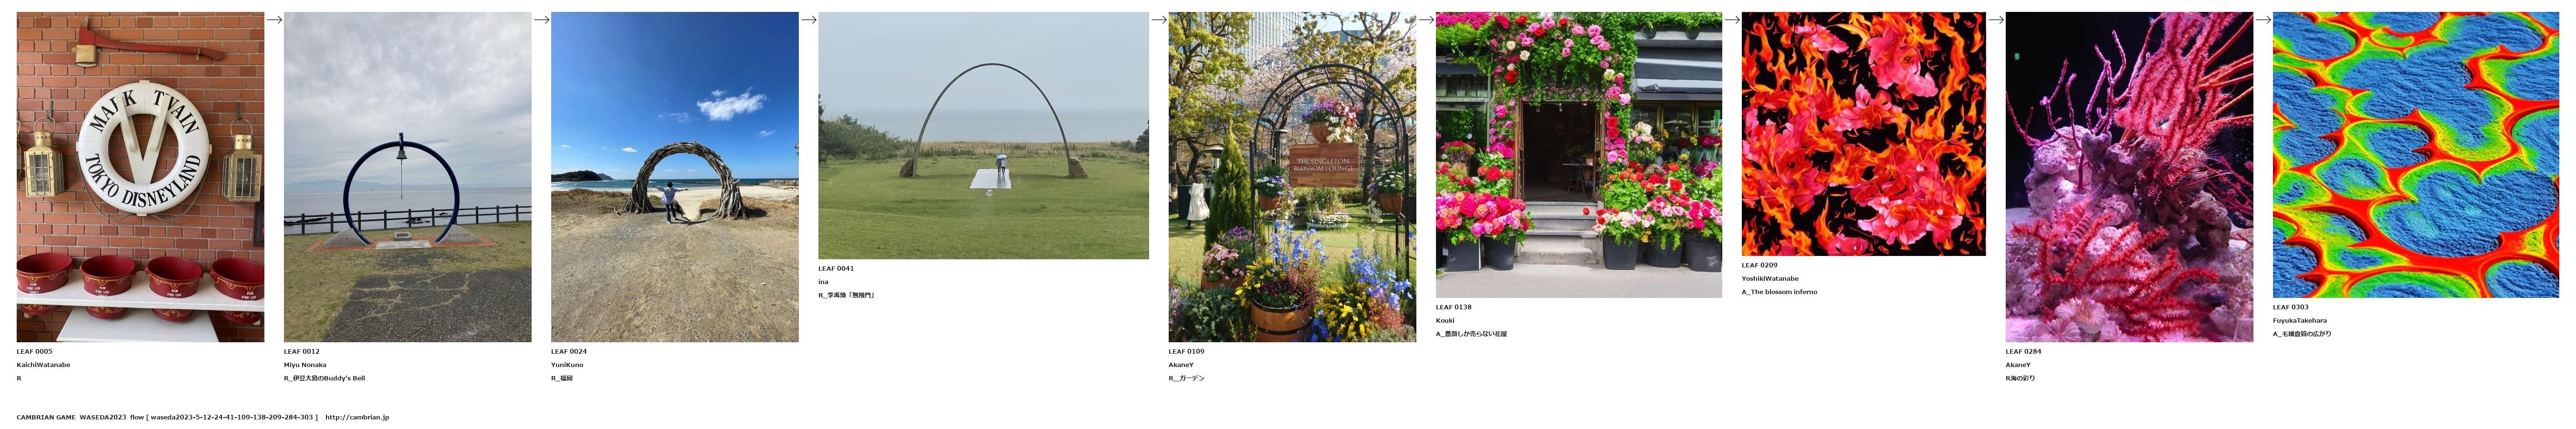Click the arrow after the garden arch photo
The image size is (2576, 429).
(1426, 19)
